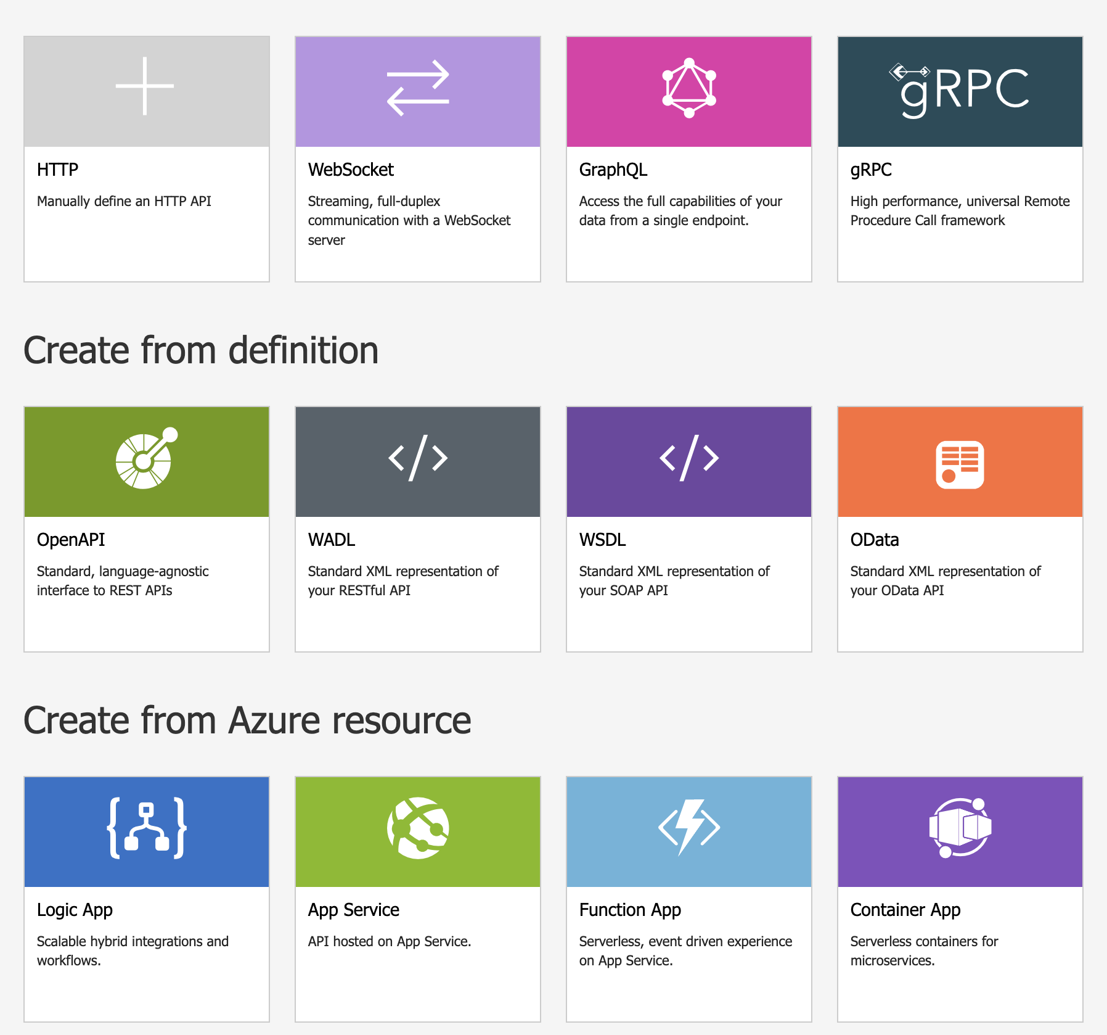The width and height of the screenshot is (1107, 1035).
Task: Click the WSDL title text
Action: click(x=602, y=540)
